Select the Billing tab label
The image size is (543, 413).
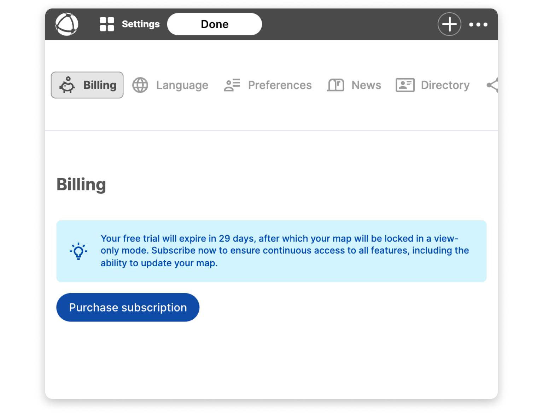100,85
